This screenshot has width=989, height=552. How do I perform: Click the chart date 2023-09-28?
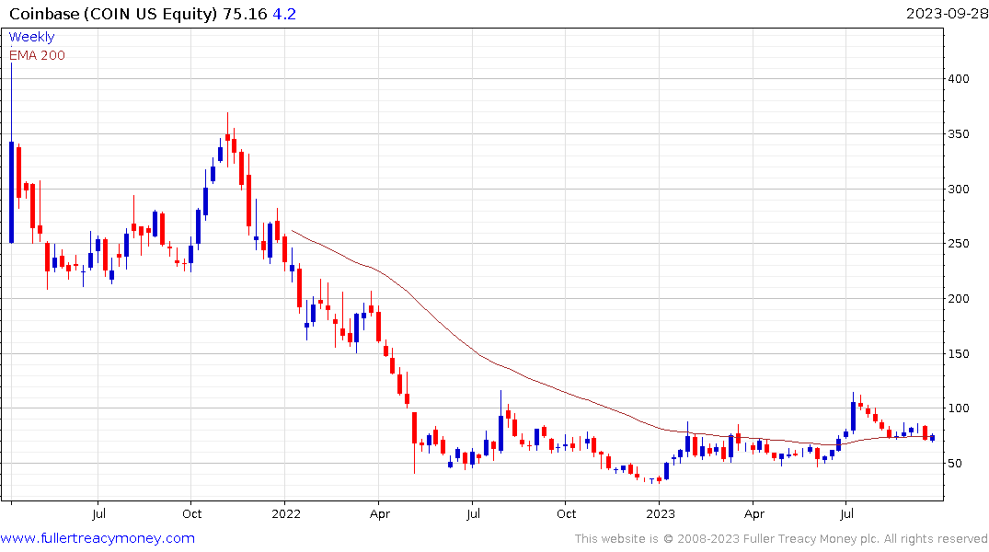[x=947, y=14]
